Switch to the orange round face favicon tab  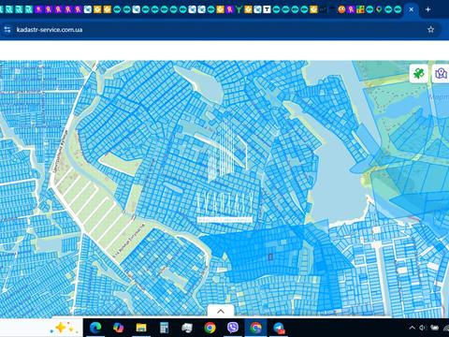click(x=341, y=9)
